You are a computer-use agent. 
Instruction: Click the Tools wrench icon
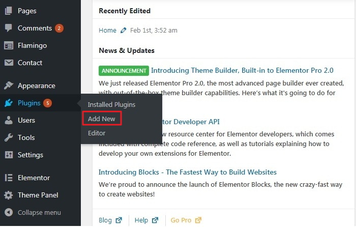coord(9,137)
